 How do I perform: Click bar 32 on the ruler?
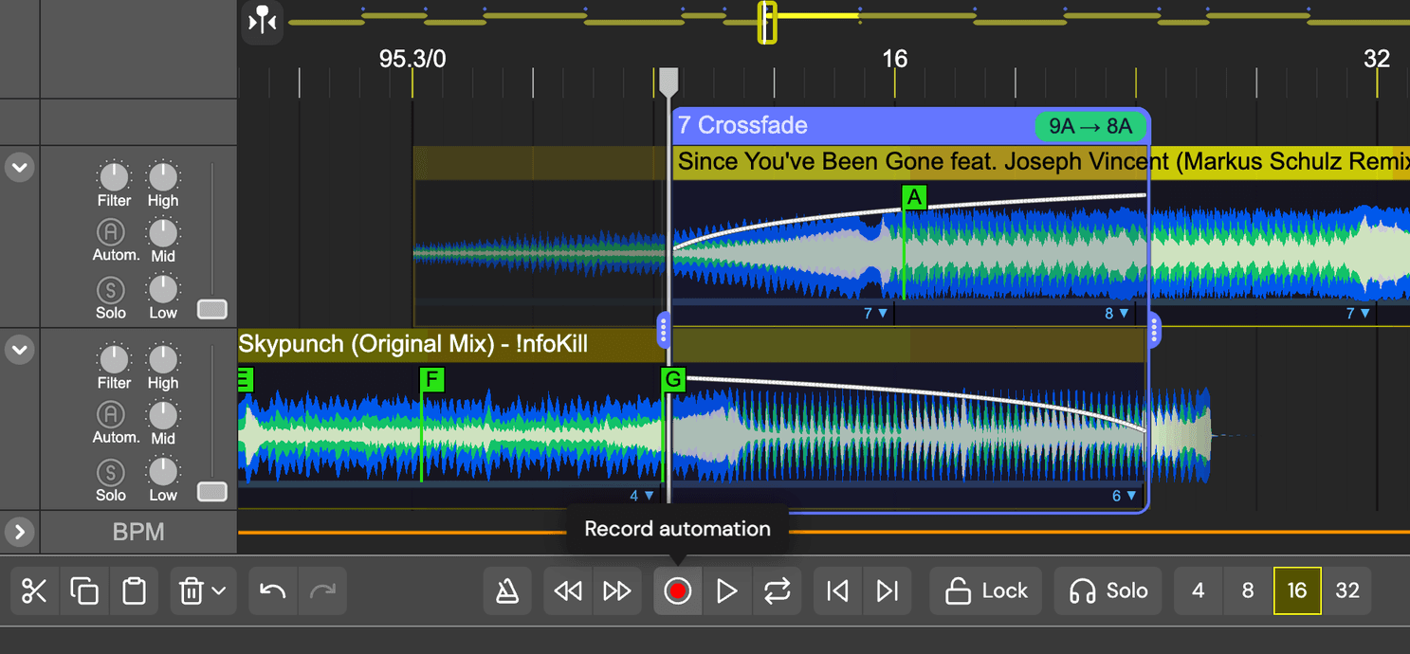pyautogui.click(x=1377, y=59)
